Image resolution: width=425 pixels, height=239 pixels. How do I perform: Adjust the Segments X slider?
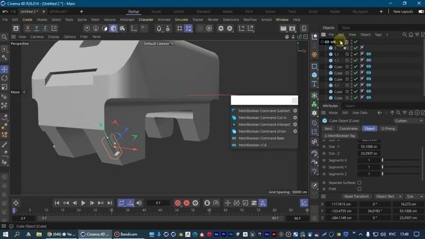401,160
